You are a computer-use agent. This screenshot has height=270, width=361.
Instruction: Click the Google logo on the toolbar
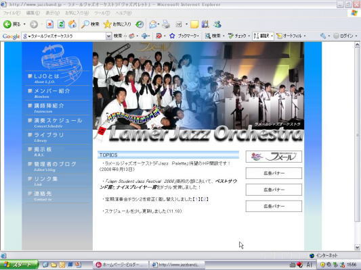12,36
